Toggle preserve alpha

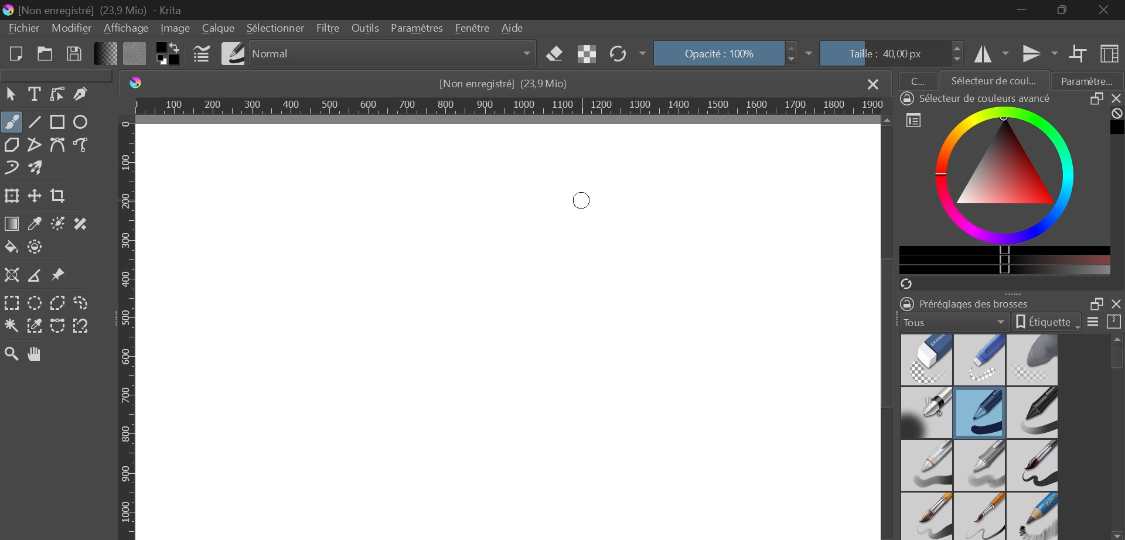tap(587, 54)
